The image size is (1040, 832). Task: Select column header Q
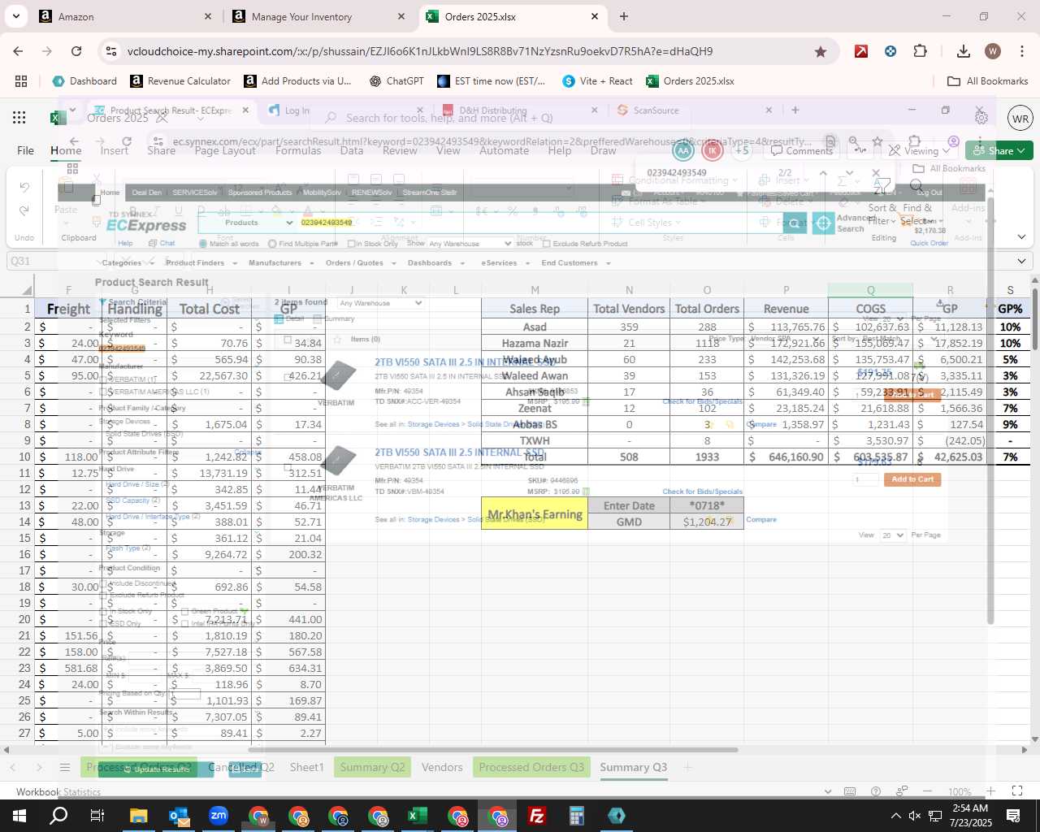pos(870,290)
